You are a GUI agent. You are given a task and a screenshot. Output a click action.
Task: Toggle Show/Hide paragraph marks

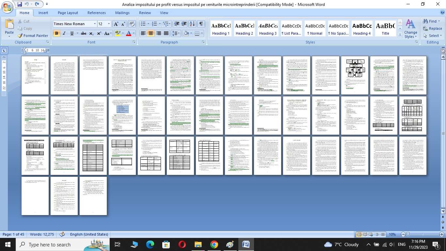pyautogui.click(x=201, y=24)
